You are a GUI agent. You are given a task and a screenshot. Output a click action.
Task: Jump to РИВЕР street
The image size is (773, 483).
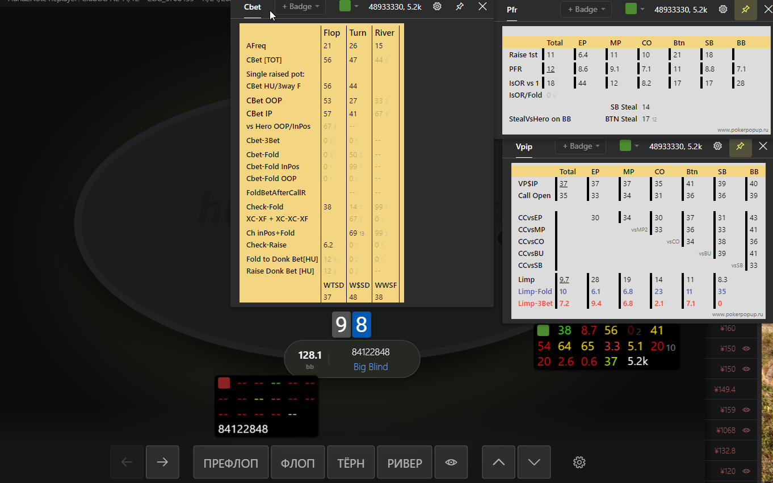[405, 463]
